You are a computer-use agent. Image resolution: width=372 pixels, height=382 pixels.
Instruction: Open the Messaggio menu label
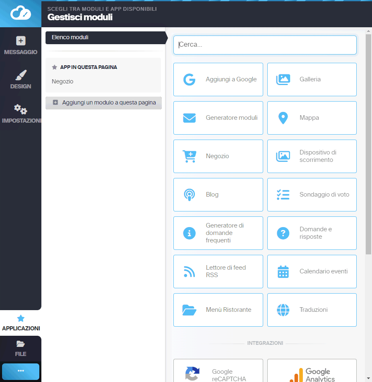[x=21, y=52]
